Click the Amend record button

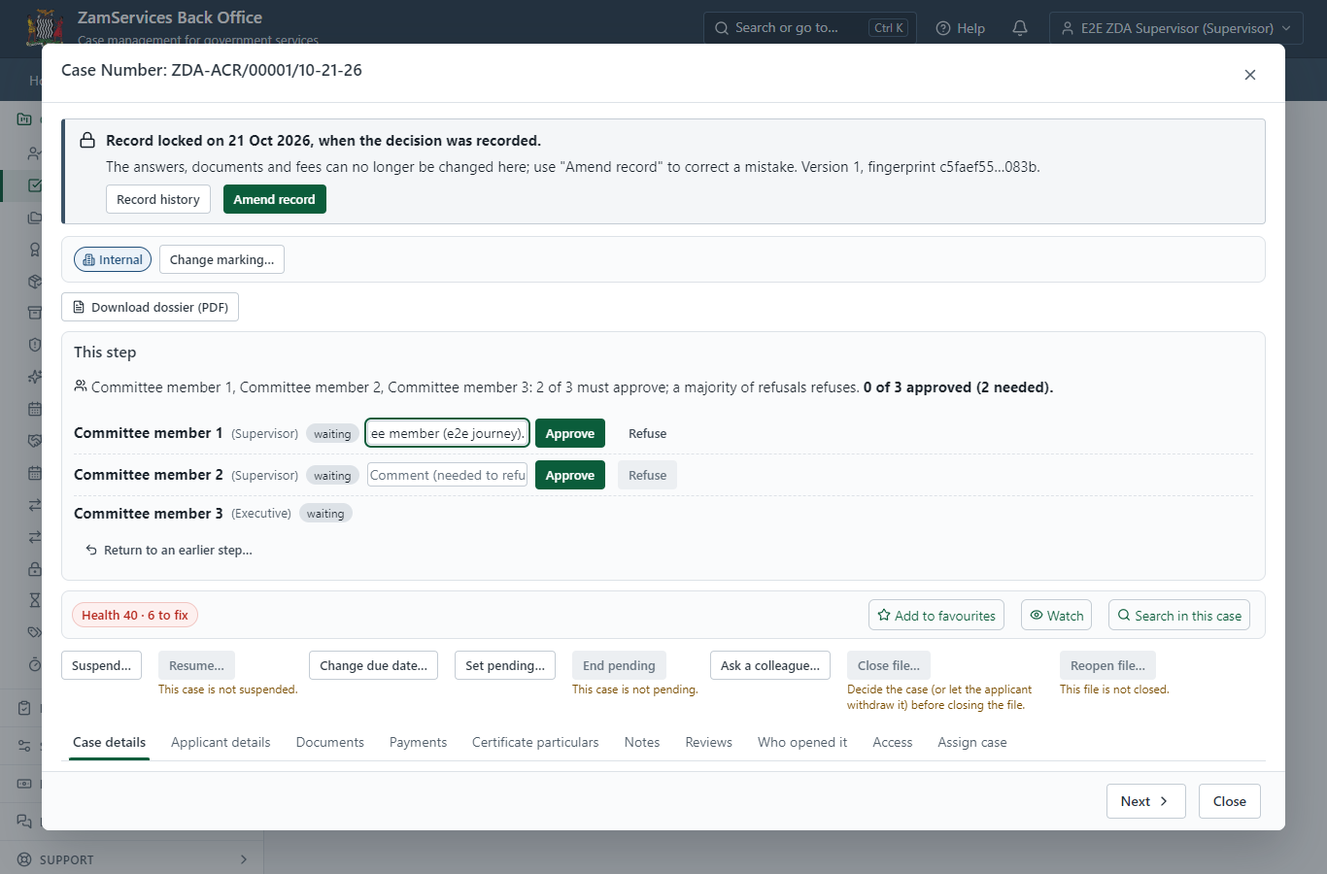275,199
